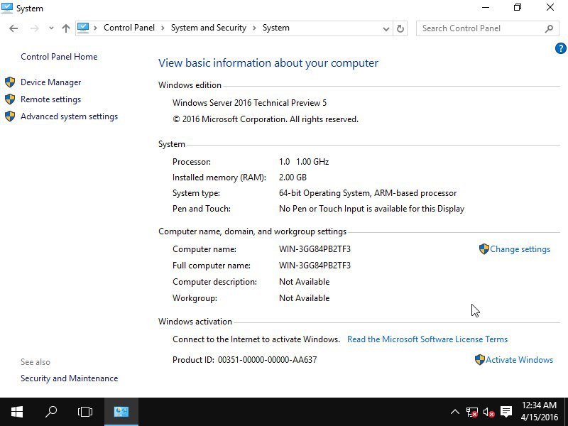Image resolution: width=568 pixels, height=426 pixels.
Task: Click the muted volume tray icon
Action: point(489,413)
